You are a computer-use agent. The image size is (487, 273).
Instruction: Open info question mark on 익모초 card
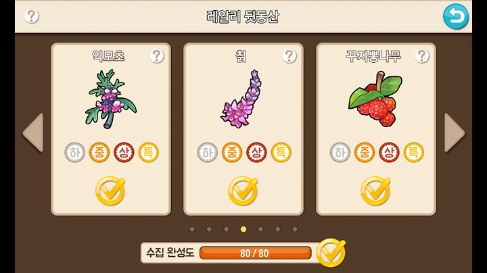(157, 56)
